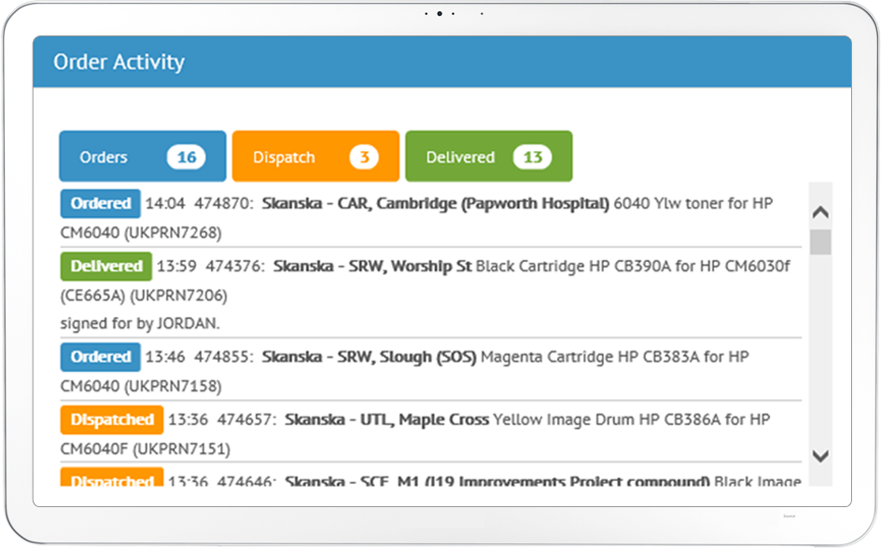
Task: Click the 'CM6040 (UKPRN7158)' text
Action: pos(141,387)
